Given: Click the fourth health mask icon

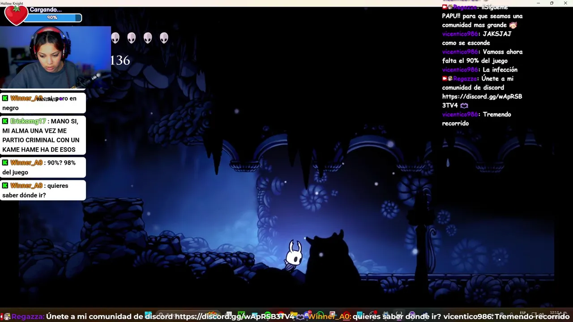Looking at the screenshot, I should tap(164, 38).
